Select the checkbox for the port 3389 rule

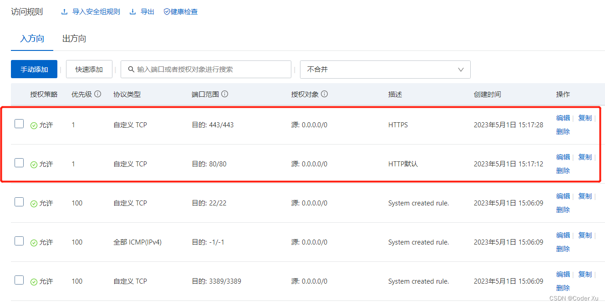19,280
